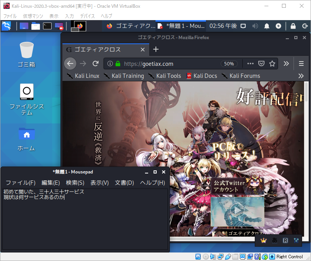Screen dimensions: 311x261
Task: Select the ゴエティアクロス Firefox tab
Action: 106,50
